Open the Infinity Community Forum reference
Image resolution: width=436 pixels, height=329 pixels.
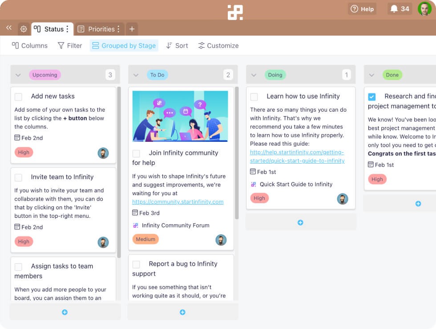tap(175, 225)
